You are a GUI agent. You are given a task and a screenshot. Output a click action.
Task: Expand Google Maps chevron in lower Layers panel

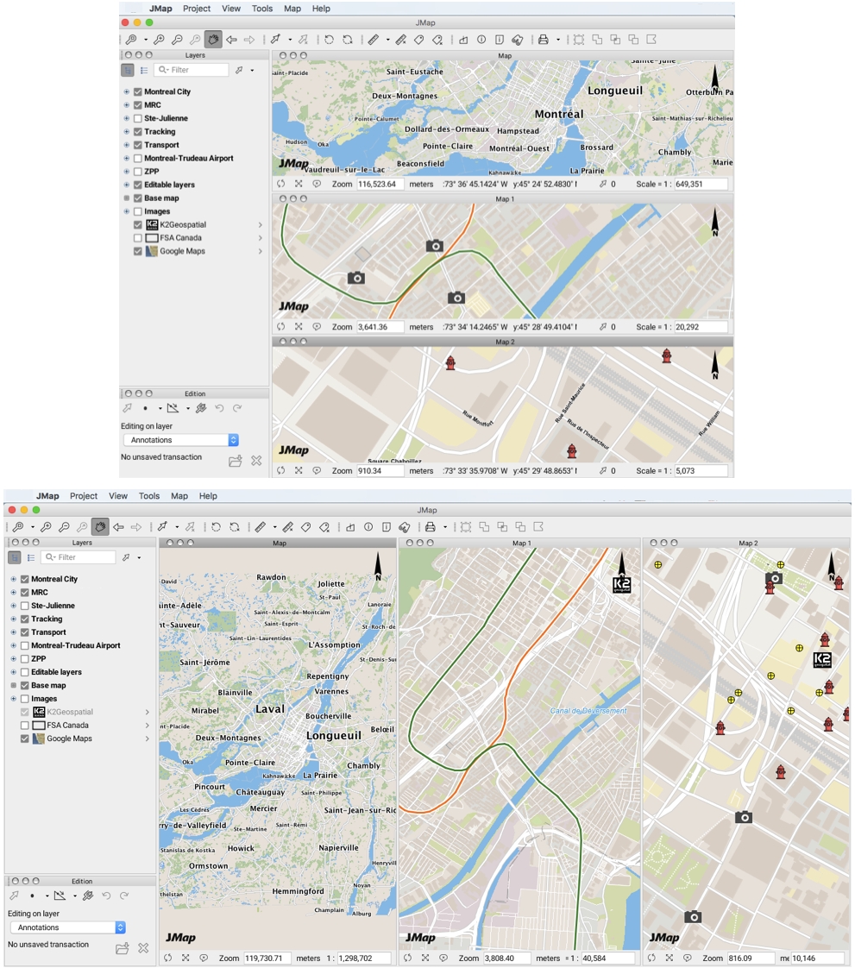click(148, 739)
